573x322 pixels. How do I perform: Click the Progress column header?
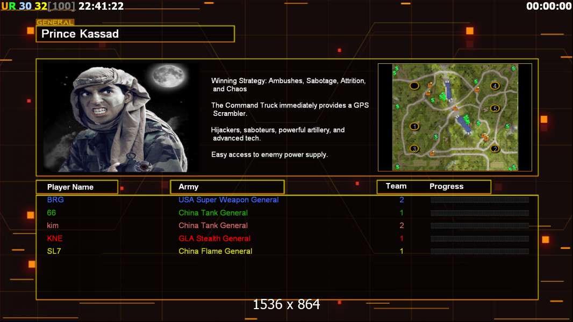coord(446,186)
